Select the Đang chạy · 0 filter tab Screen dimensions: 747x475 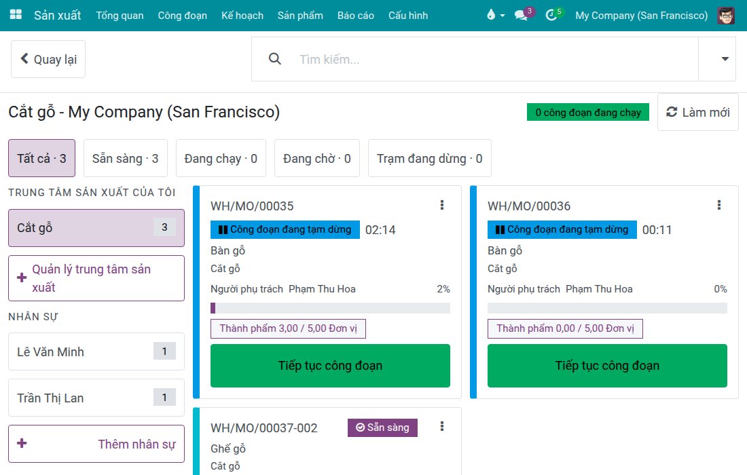coord(221,158)
